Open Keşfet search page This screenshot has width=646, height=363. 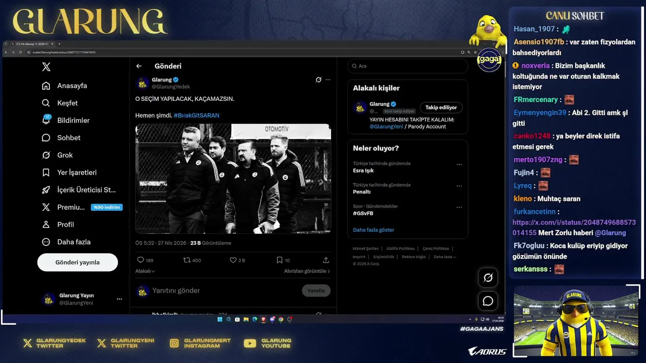tap(60, 103)
